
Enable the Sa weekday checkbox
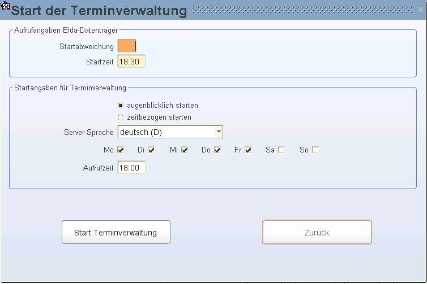point(281,150)
